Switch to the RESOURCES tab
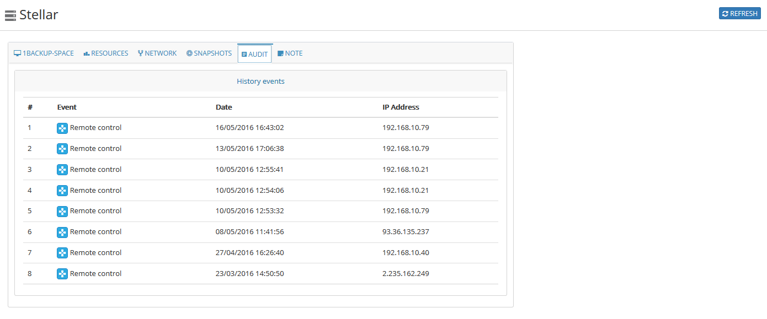This screenshot has width=767, height=319. click(106, 53)
